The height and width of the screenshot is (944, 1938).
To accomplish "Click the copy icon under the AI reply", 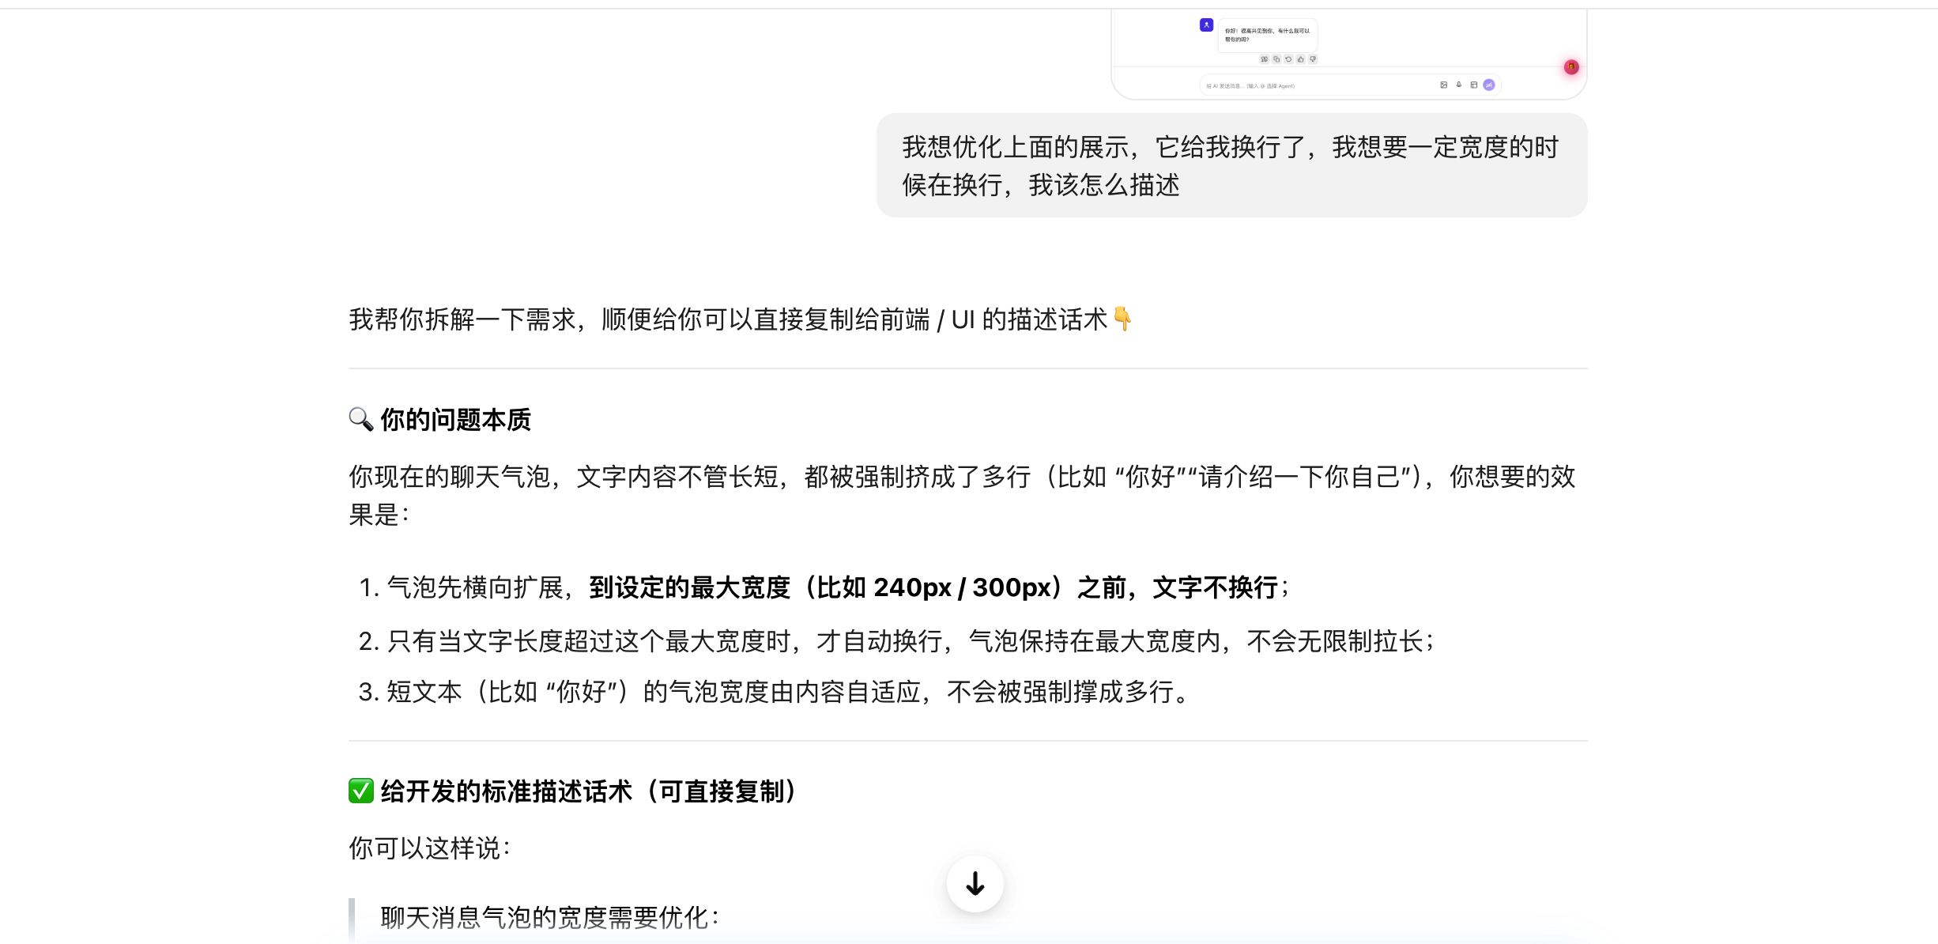I will 1276,59.
